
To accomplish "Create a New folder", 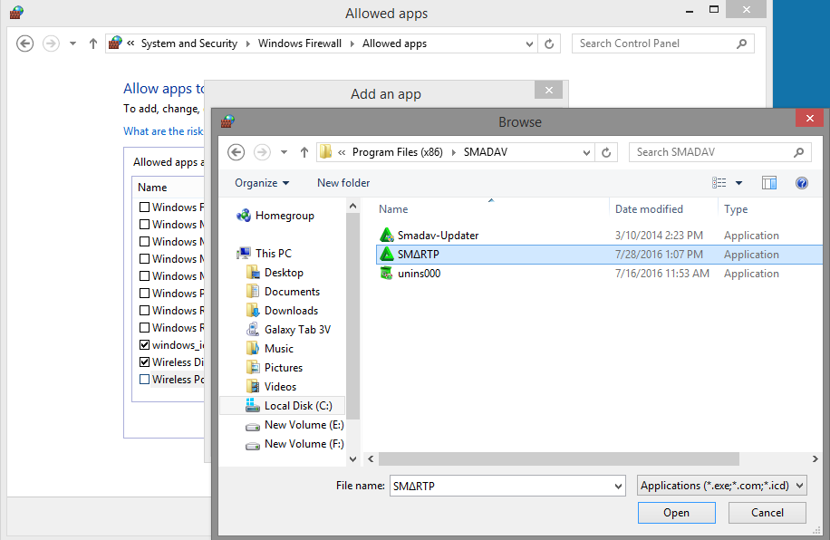I will pyautogui.click(x=343, y=183).
